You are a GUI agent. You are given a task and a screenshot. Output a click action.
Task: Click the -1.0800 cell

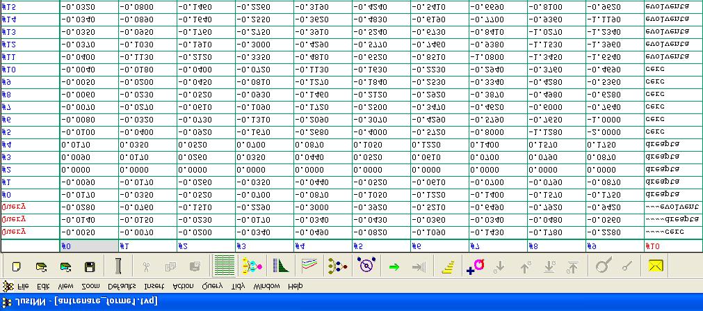pyautogui.click(x=498, y=58)
